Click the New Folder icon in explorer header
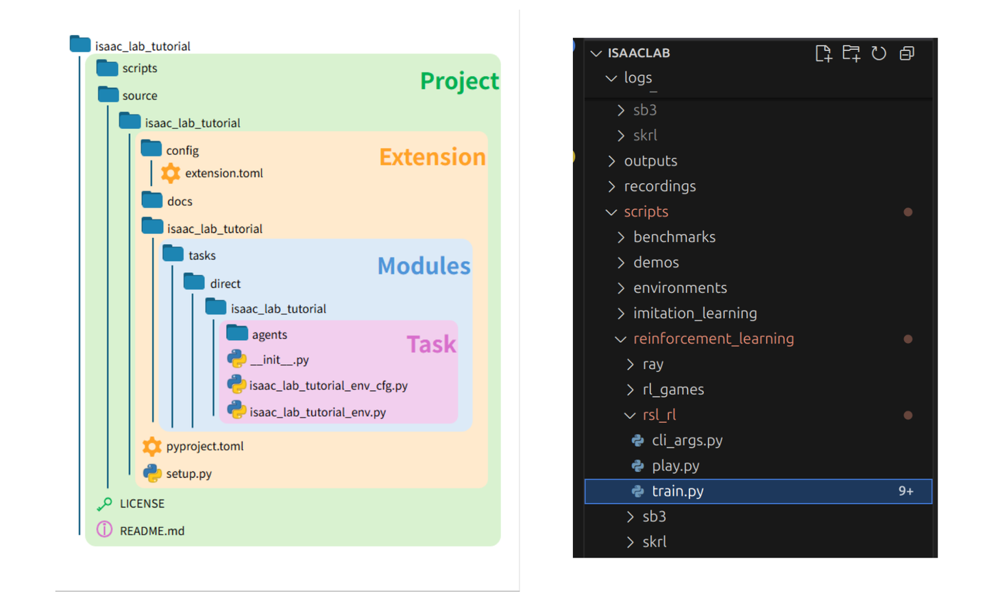 (x=851, y=53)
